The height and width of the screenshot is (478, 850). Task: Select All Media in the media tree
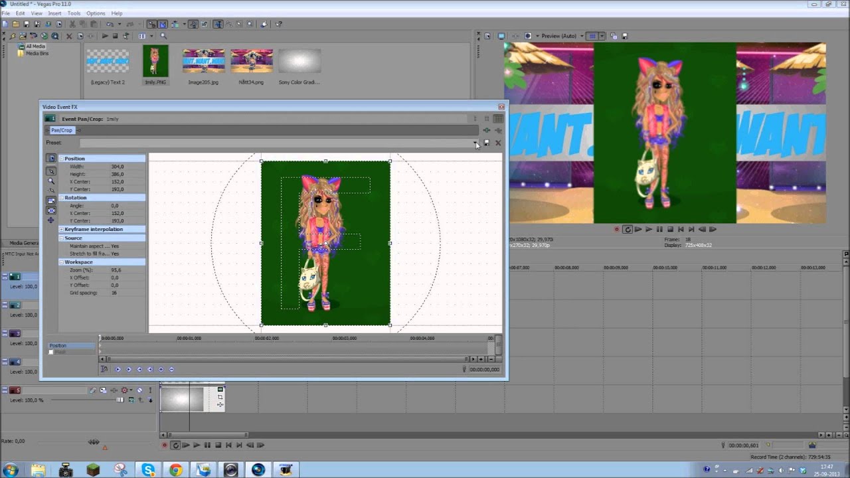[x=36, y=46]
